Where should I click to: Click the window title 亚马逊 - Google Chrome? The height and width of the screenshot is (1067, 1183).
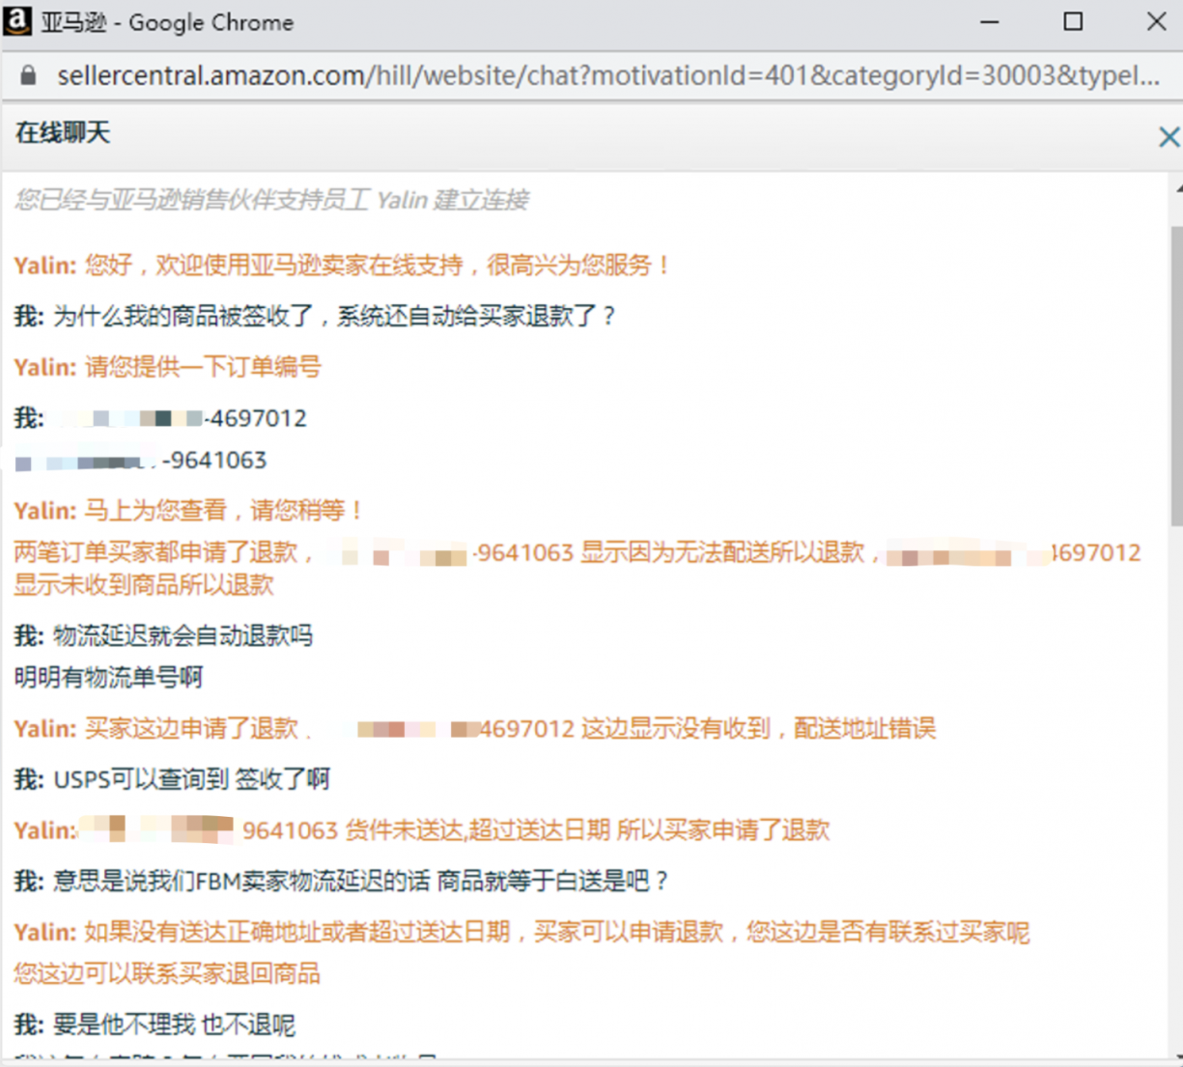pos(167,22)
